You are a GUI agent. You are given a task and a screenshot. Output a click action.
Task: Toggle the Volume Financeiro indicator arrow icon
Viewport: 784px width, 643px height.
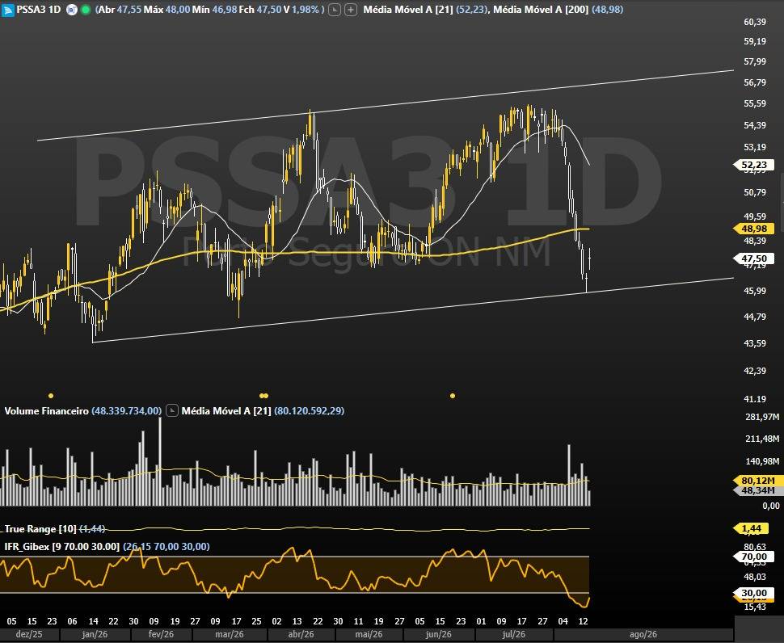point(172,410)
